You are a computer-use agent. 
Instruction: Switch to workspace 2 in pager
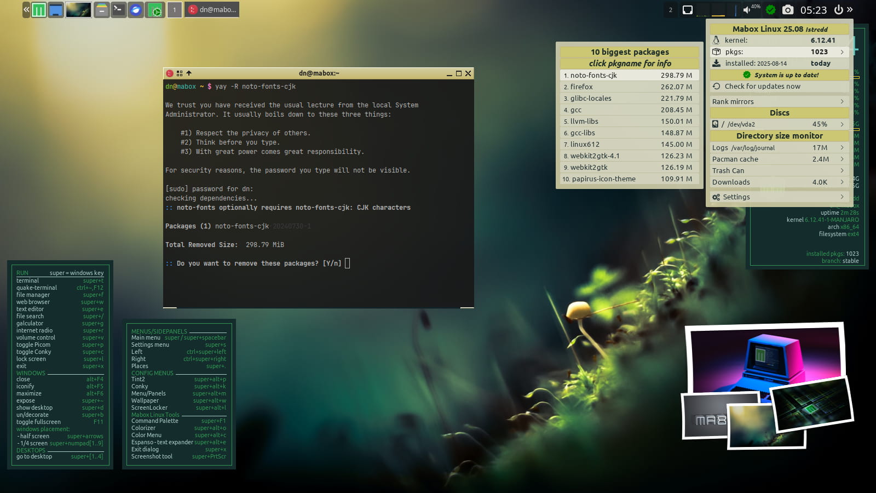(x=670, y=10)
